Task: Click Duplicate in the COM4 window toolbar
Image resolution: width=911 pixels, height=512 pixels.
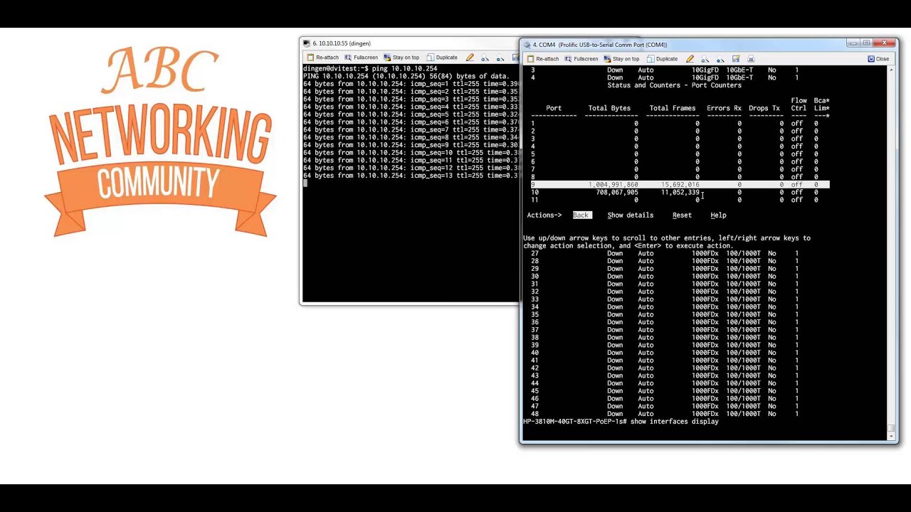Action: 662,59
